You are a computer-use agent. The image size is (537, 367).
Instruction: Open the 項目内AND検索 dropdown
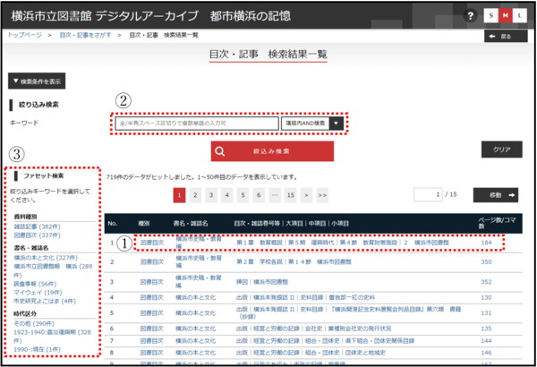point(312,123)
